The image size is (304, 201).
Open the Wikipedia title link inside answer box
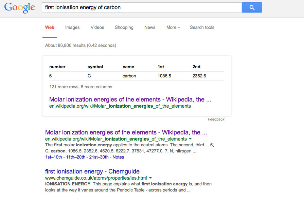click(130, 99)
